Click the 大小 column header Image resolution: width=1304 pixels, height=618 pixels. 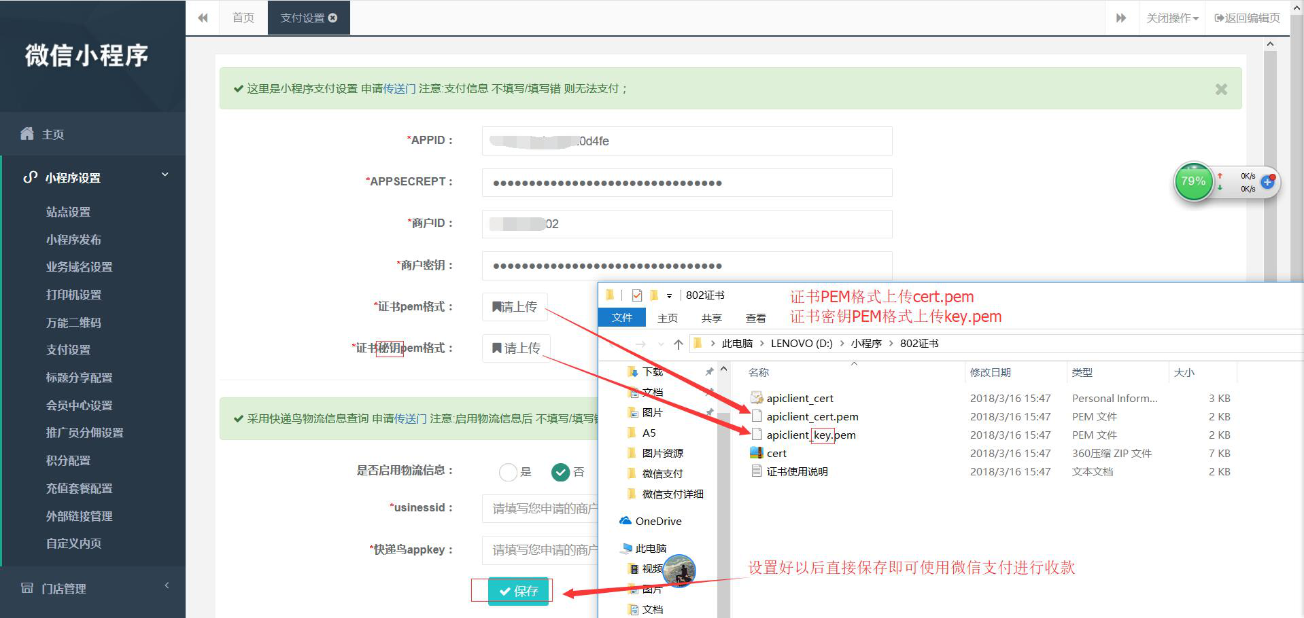tap(1184, 372)
